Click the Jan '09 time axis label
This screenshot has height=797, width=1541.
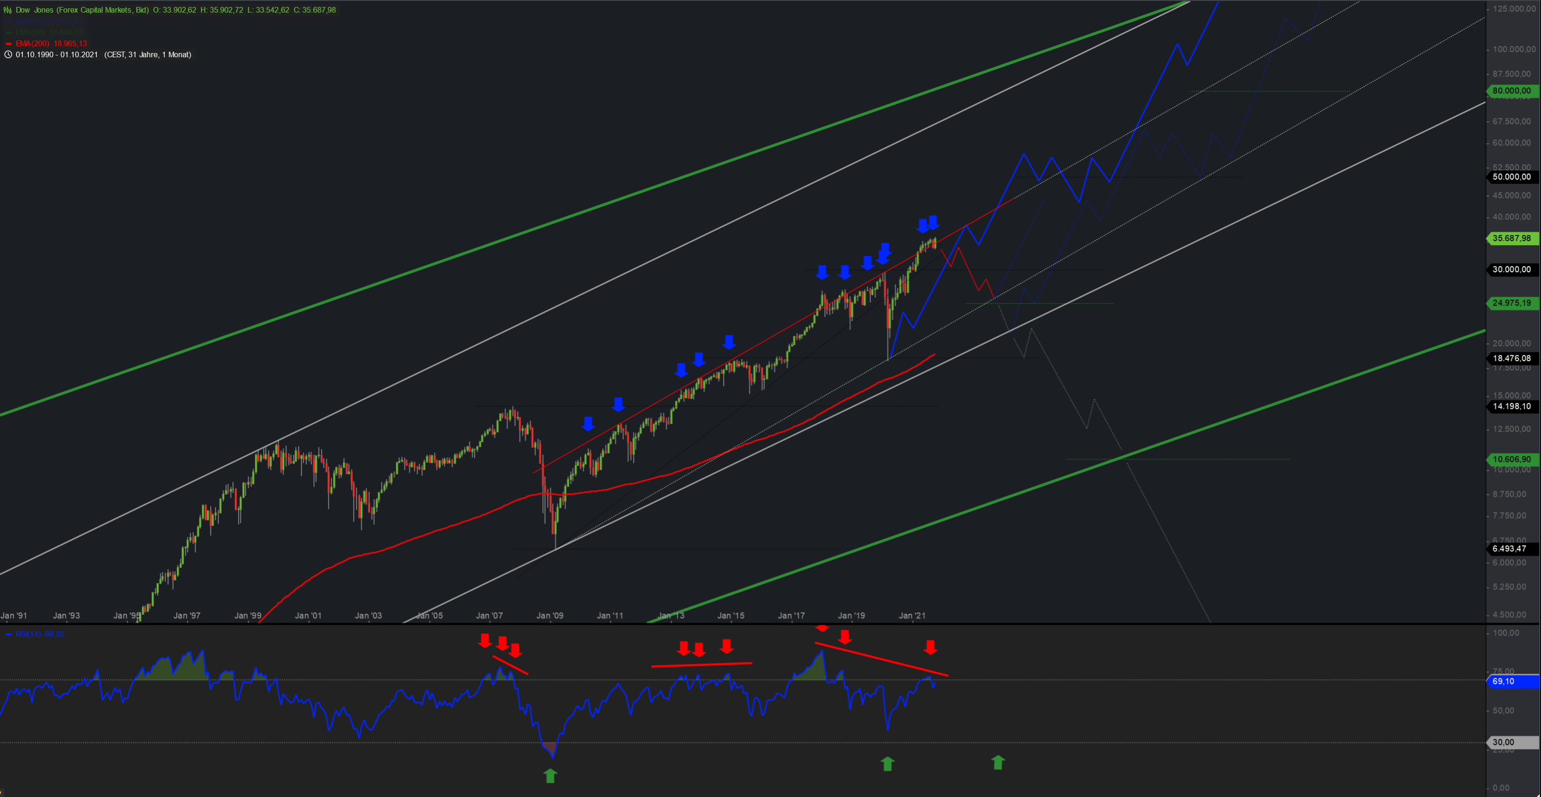[549, 615]
